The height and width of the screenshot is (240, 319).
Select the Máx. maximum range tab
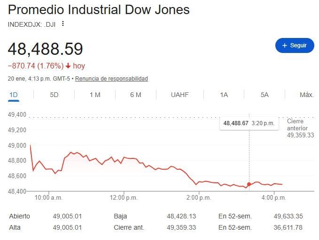pos(306,95)
